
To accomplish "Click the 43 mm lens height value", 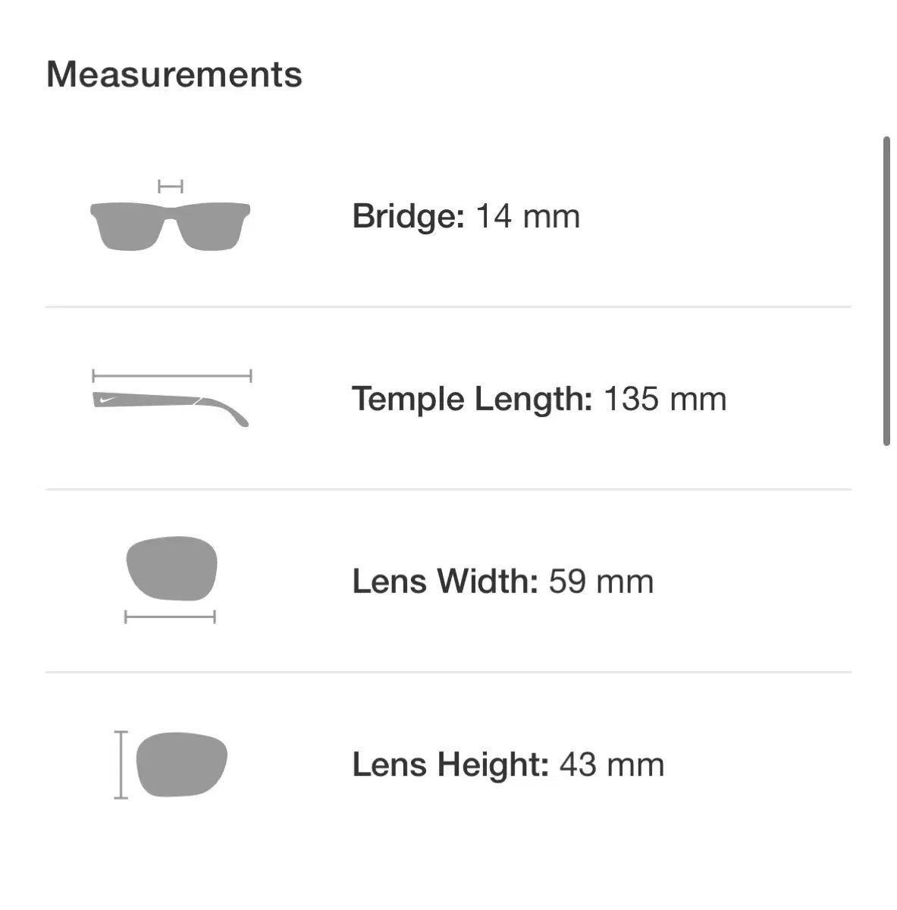I will (x=612, y=764).
